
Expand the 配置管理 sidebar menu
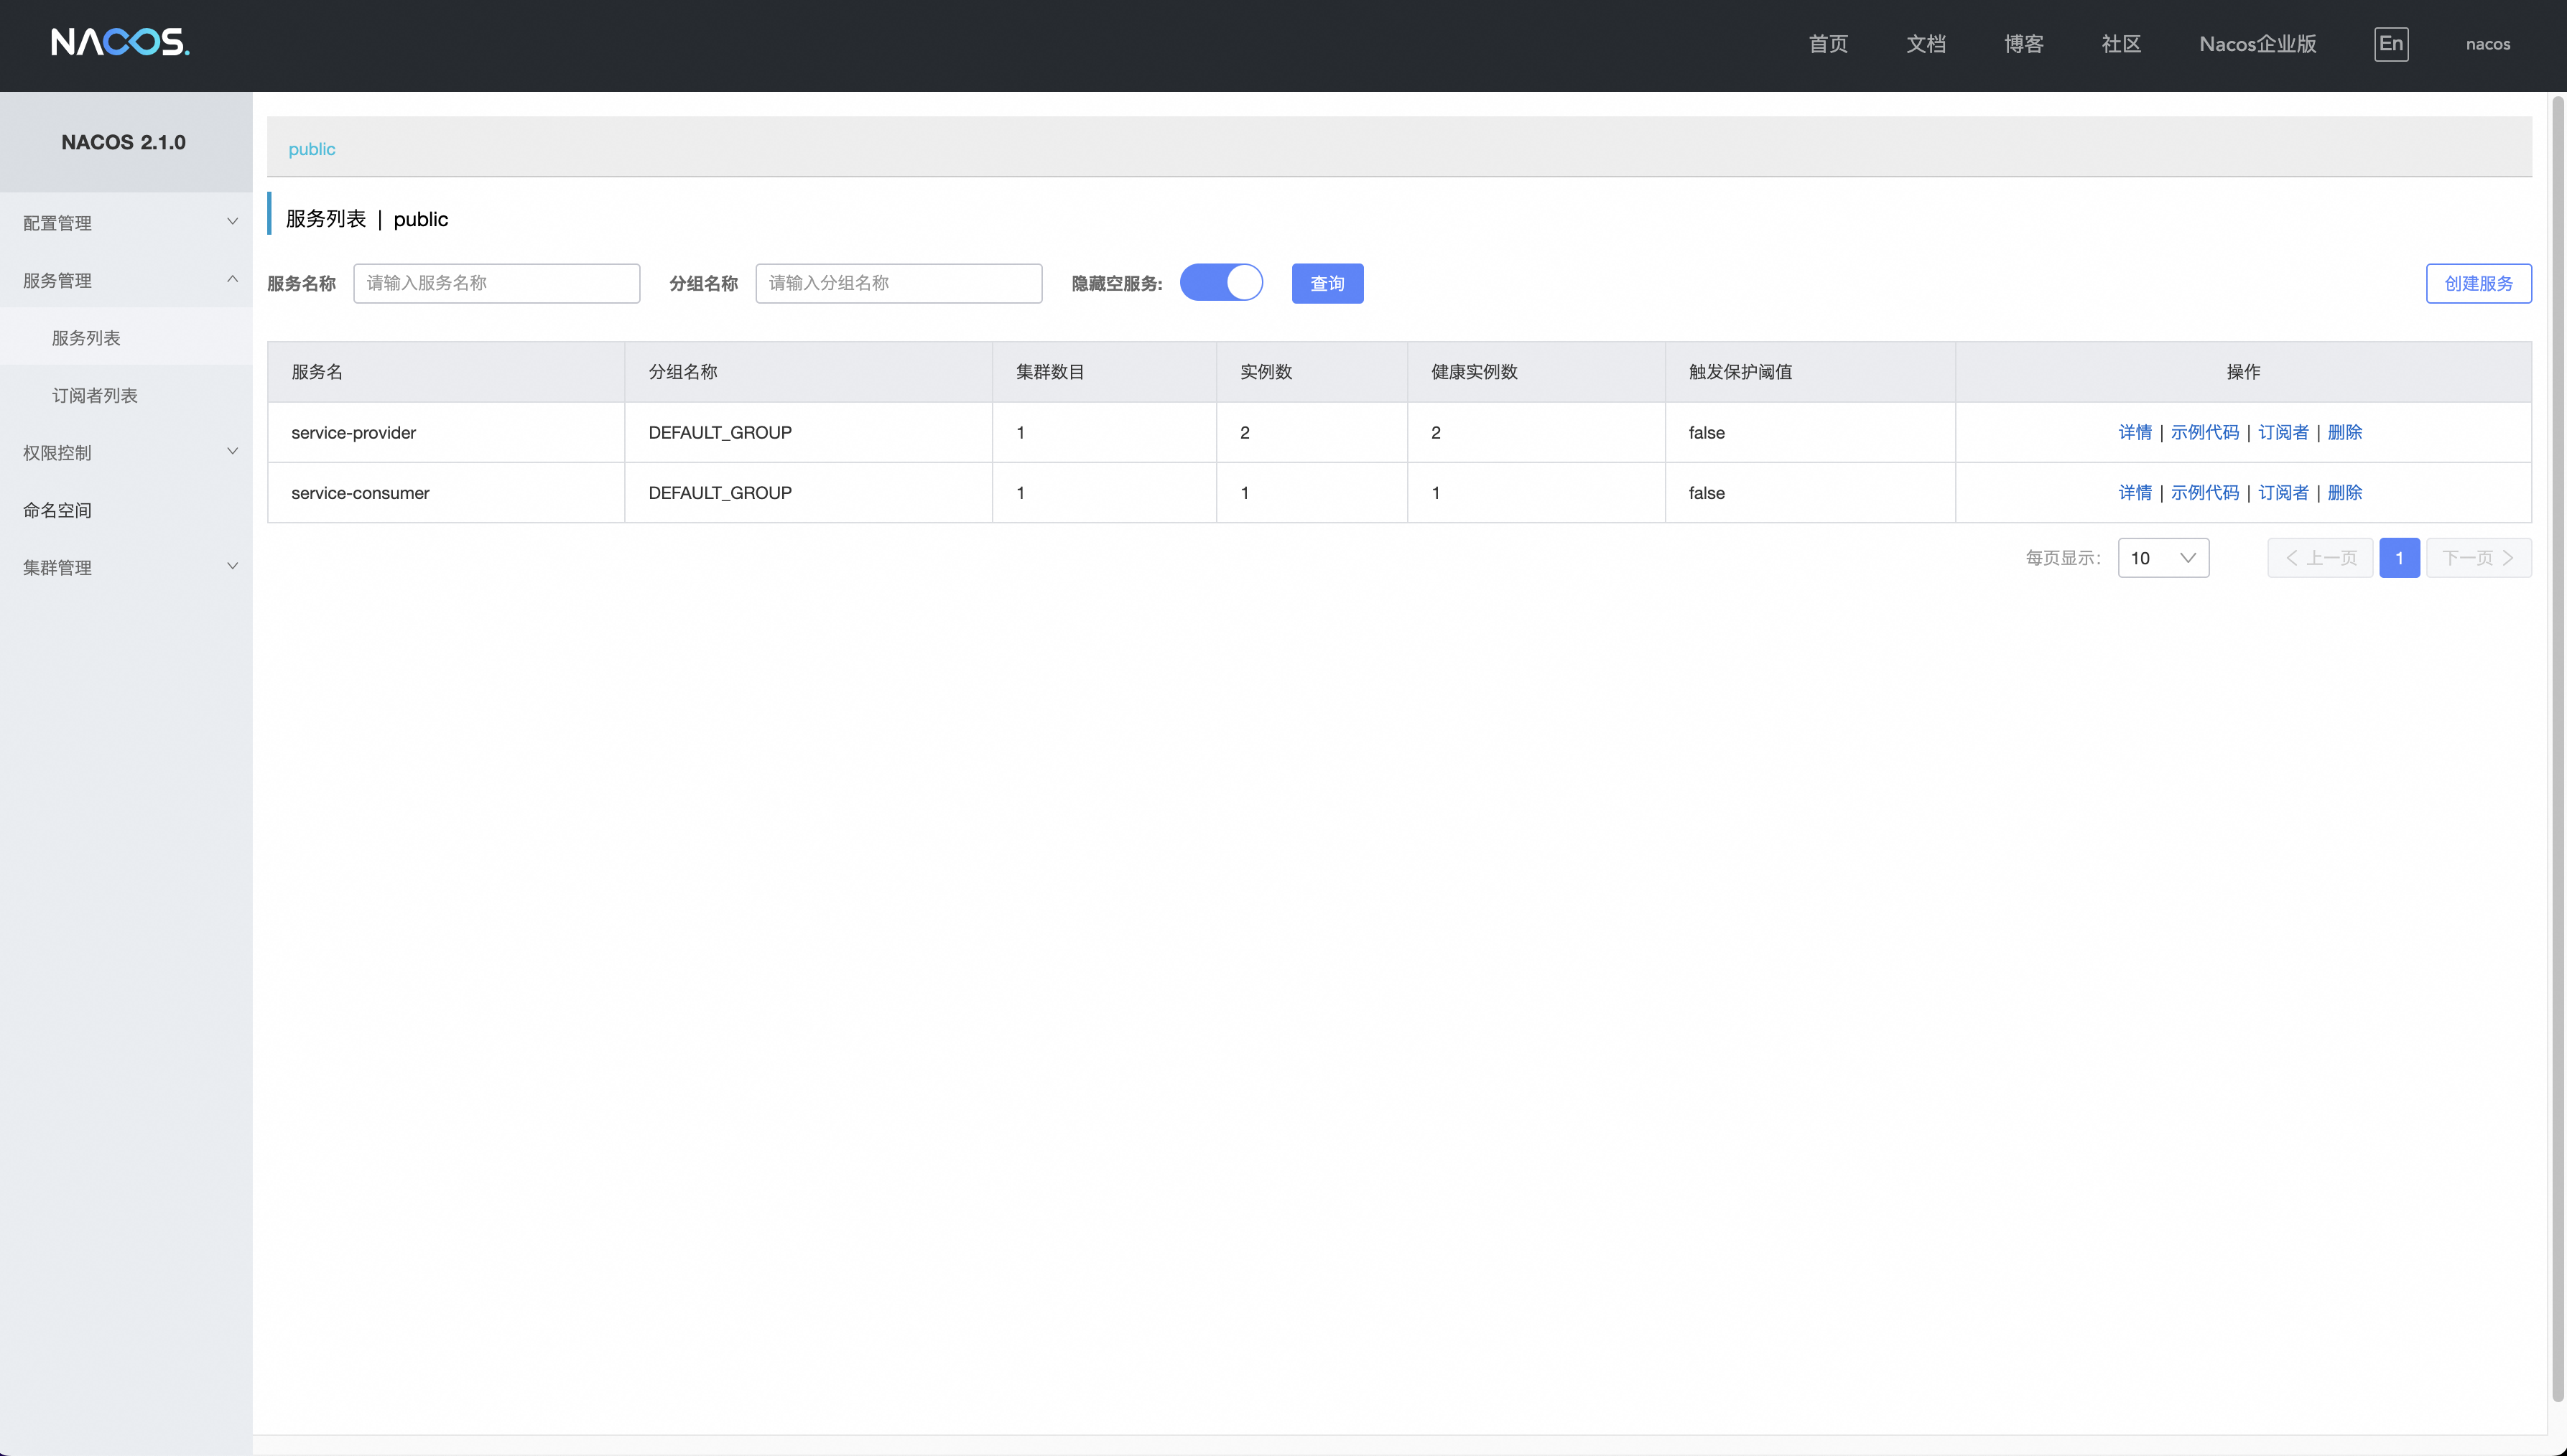125,223
